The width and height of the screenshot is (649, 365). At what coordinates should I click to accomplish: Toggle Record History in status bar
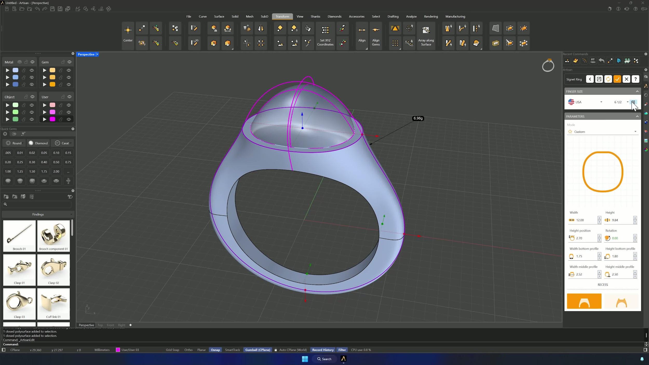click(323, 350)
